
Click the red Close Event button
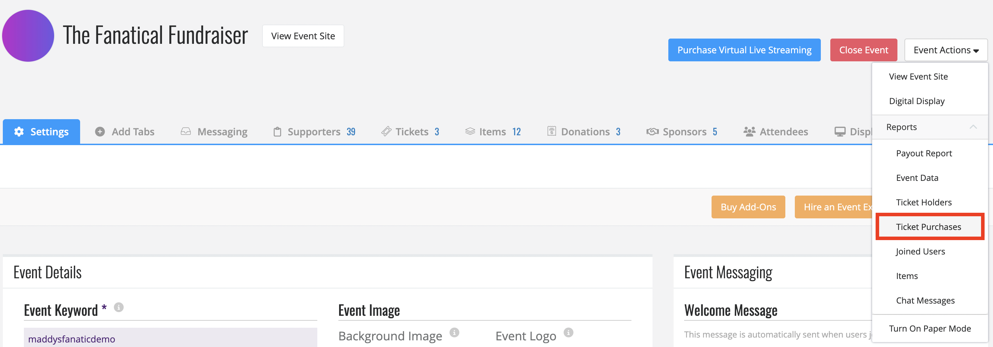point(863,50)
